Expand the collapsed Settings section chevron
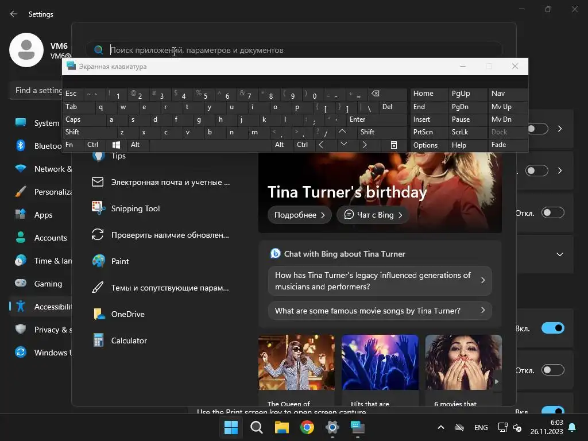The image size is (588, 441). (x=560, y=254)
